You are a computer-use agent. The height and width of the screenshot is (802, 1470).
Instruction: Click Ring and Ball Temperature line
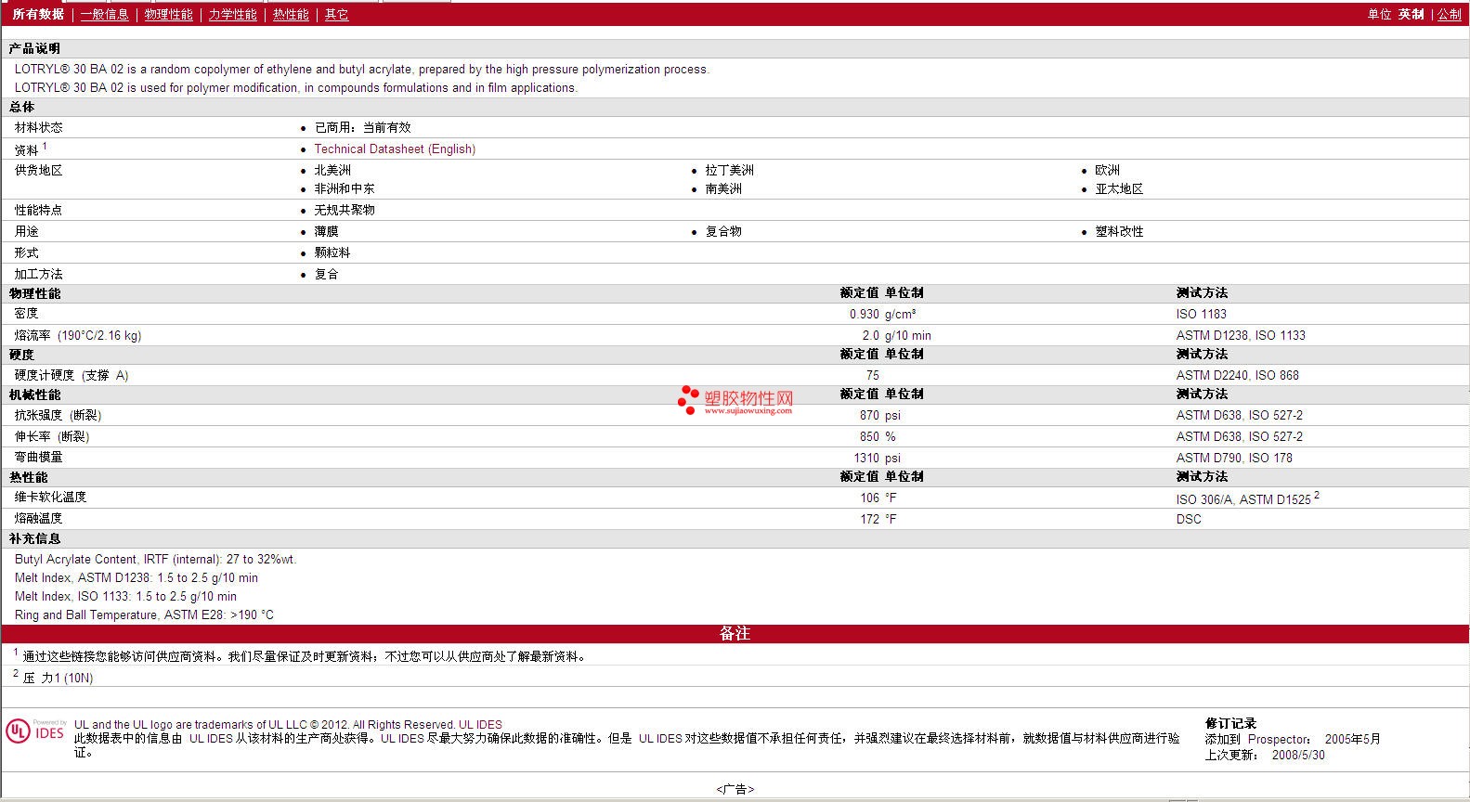point(144,615)
